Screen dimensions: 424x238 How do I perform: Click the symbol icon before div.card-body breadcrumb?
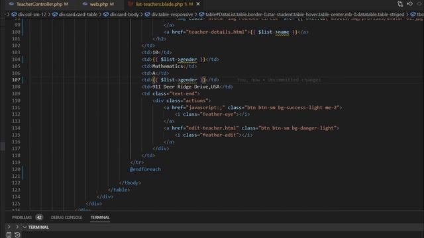(106, 15)
